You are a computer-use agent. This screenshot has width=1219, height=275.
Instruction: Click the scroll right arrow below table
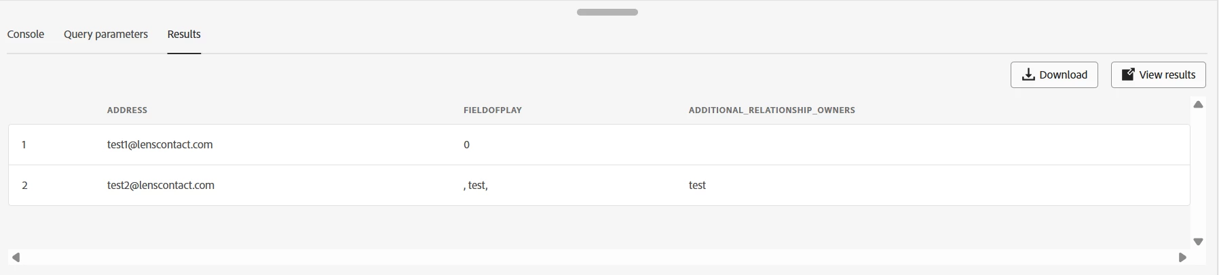(1182, 257)
